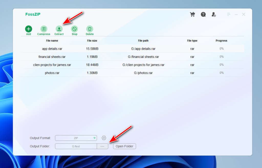
Task: Expand the File type column header options
Action: pyautogui.click(x=192, y=41)
